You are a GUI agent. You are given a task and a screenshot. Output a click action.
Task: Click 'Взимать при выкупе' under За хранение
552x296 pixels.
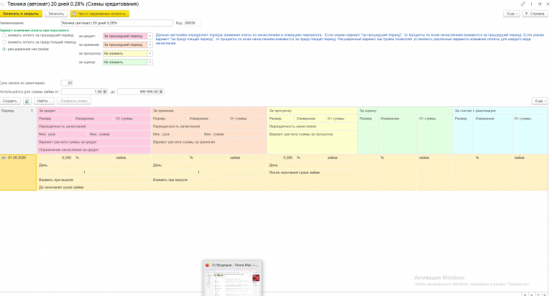pos(208,180)
